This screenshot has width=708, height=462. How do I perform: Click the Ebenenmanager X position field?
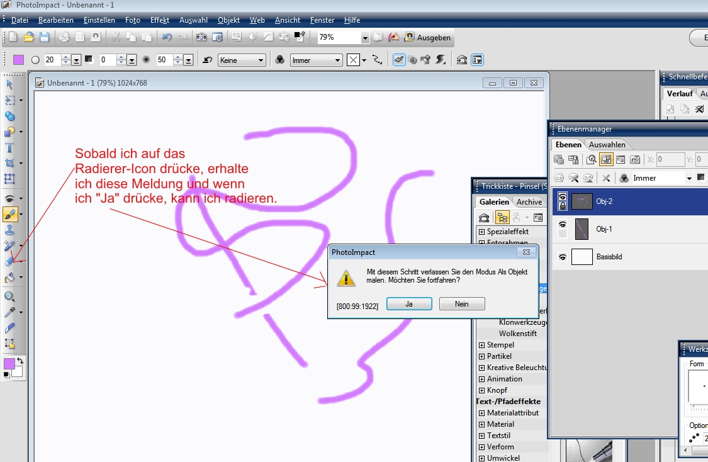pyautogui.click(x=670, y=159)
